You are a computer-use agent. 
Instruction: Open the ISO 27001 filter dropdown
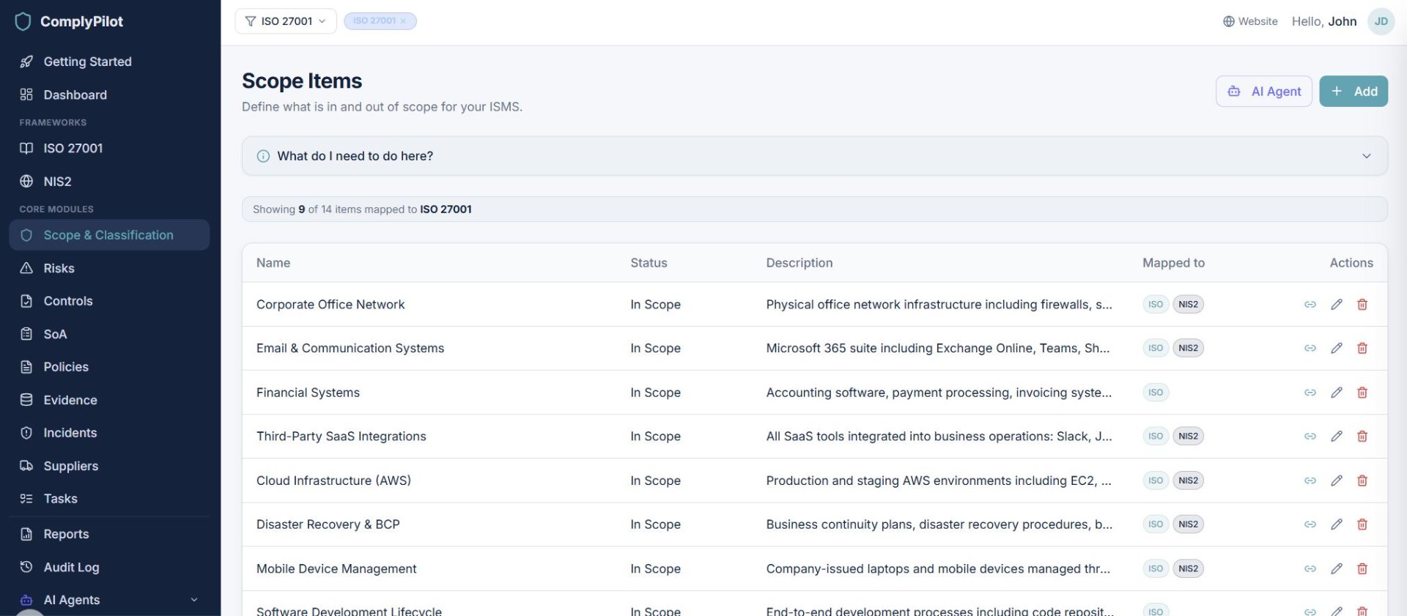(286, 21)
